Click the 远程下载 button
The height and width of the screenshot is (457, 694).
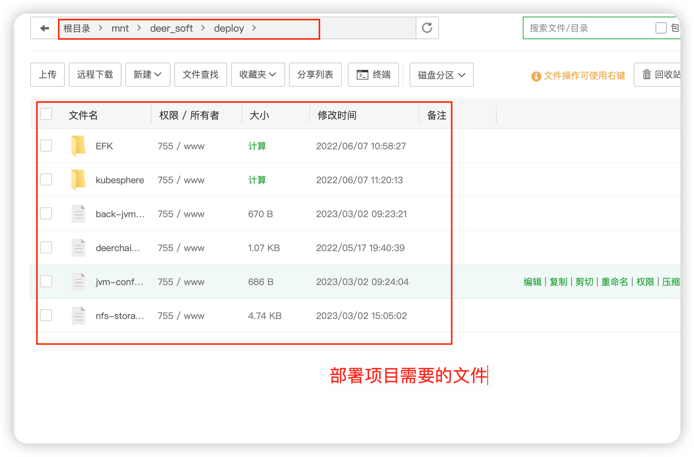coord(95,75)
